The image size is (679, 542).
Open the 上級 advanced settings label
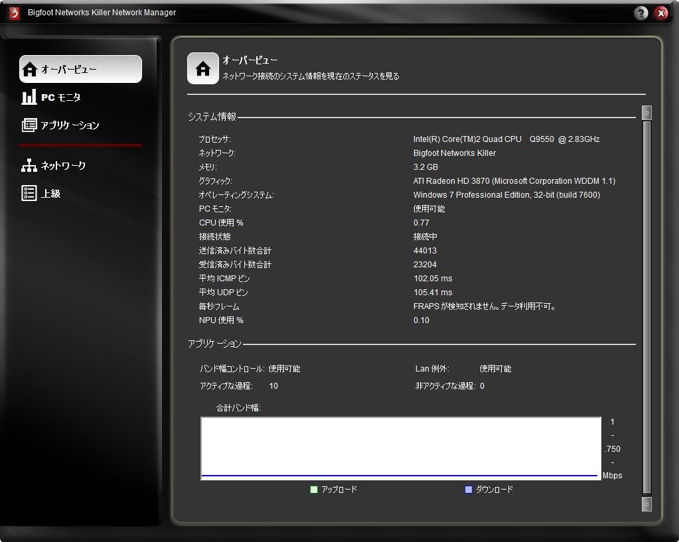(51, 194)
